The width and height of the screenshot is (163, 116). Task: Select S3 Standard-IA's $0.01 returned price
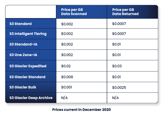(x=116, y=44)
